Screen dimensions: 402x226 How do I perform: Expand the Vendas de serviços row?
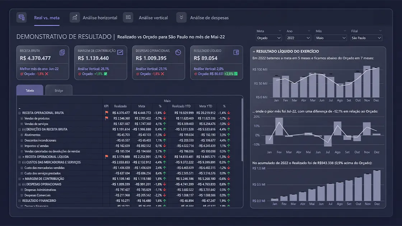tap(22, 124)
